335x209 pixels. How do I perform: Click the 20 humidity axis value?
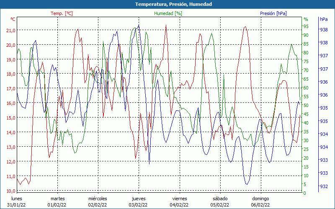(306, 158)
